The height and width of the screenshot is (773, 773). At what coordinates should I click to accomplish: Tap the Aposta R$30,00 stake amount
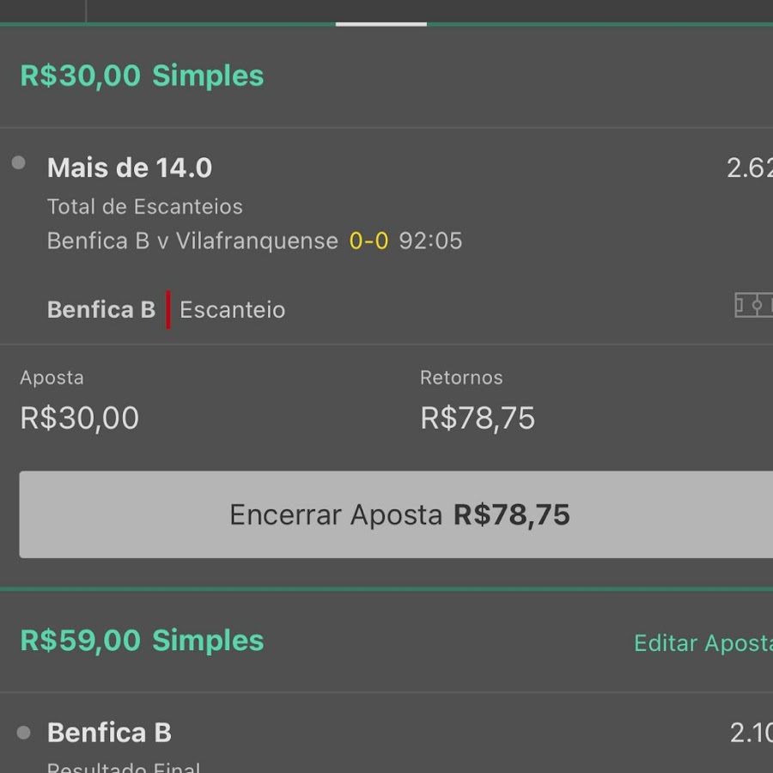coord(79,418)
